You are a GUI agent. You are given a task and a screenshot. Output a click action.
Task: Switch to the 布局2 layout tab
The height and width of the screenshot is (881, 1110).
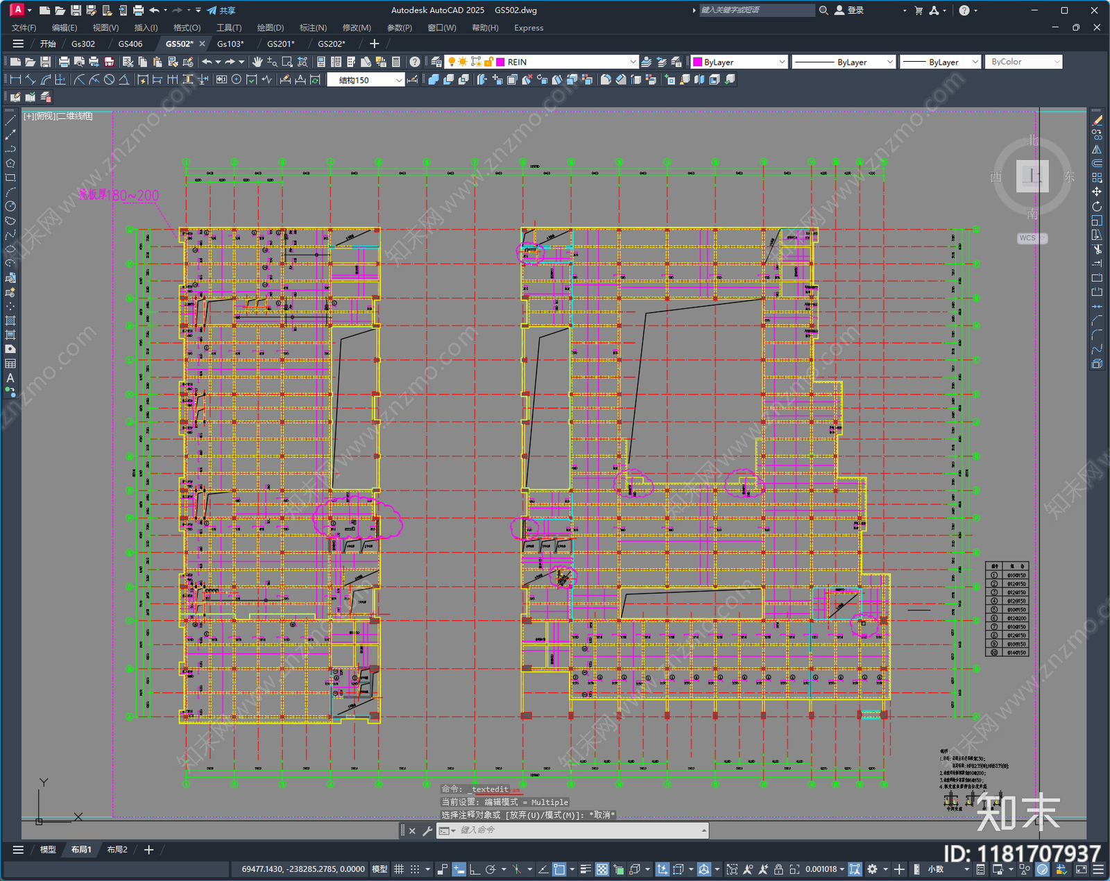(117, 850)
